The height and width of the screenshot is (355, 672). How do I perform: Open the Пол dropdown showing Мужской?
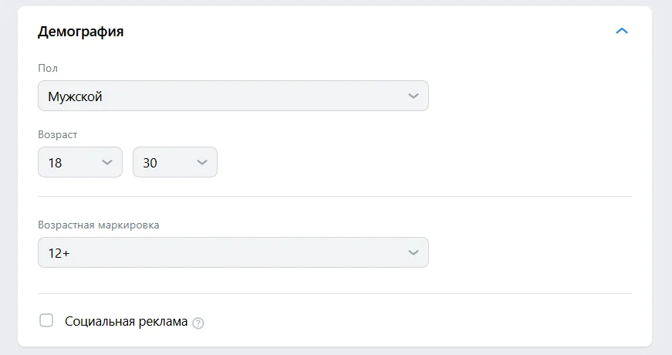point(232,96)
